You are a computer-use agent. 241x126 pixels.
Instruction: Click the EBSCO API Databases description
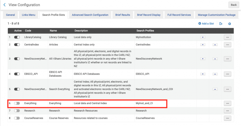pyautogui.click(x=87, y=74)
